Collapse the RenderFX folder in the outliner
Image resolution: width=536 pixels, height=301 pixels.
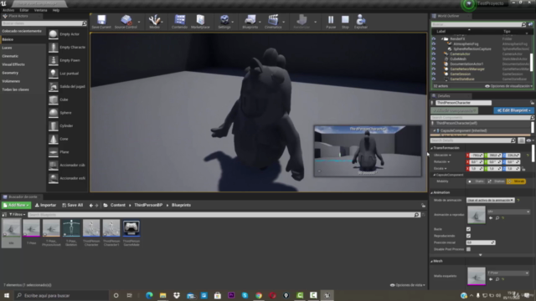(x=442, y=39)
